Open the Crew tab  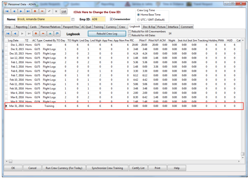click(122, 27)
